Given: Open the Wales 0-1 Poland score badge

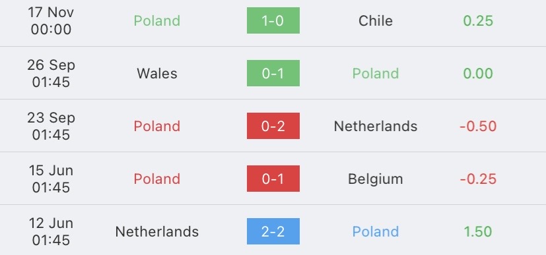Looking at the screenshot, I should coord(273,73).
